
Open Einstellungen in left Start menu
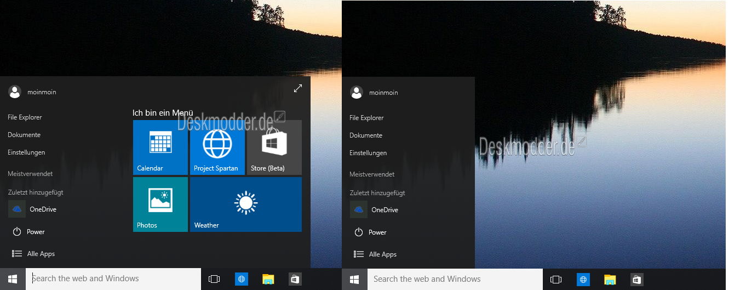(x=26, y=152)
